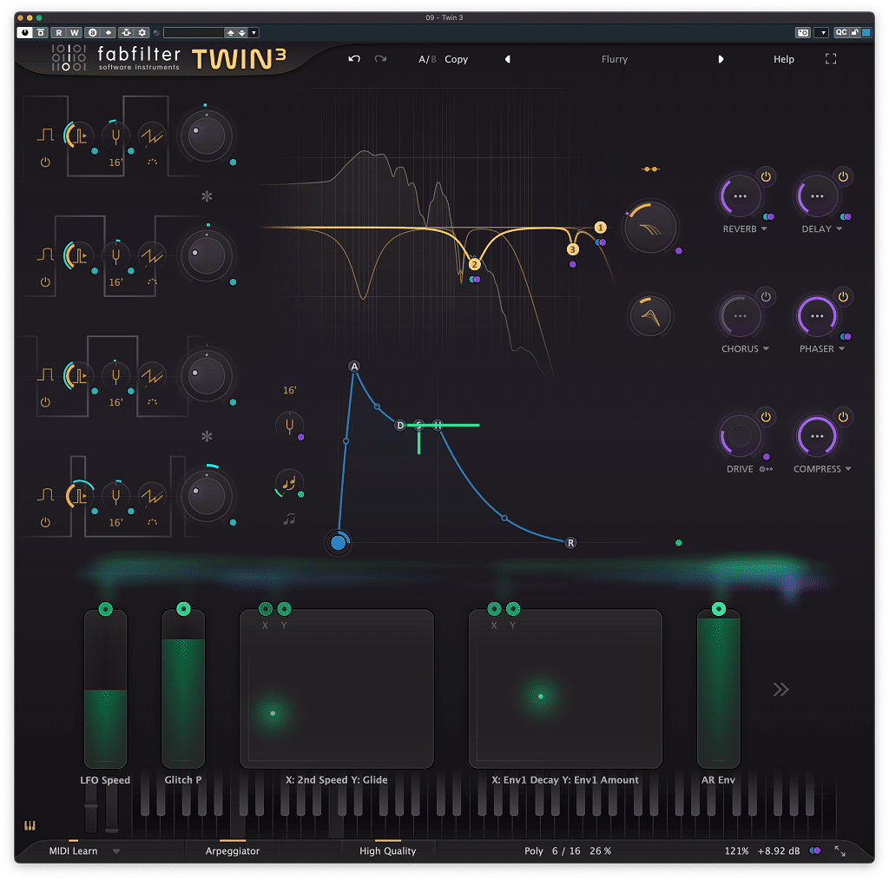
Task: Click the LFO Speed modulation slider
Action: pyautogui.click(x=105, y=688)
